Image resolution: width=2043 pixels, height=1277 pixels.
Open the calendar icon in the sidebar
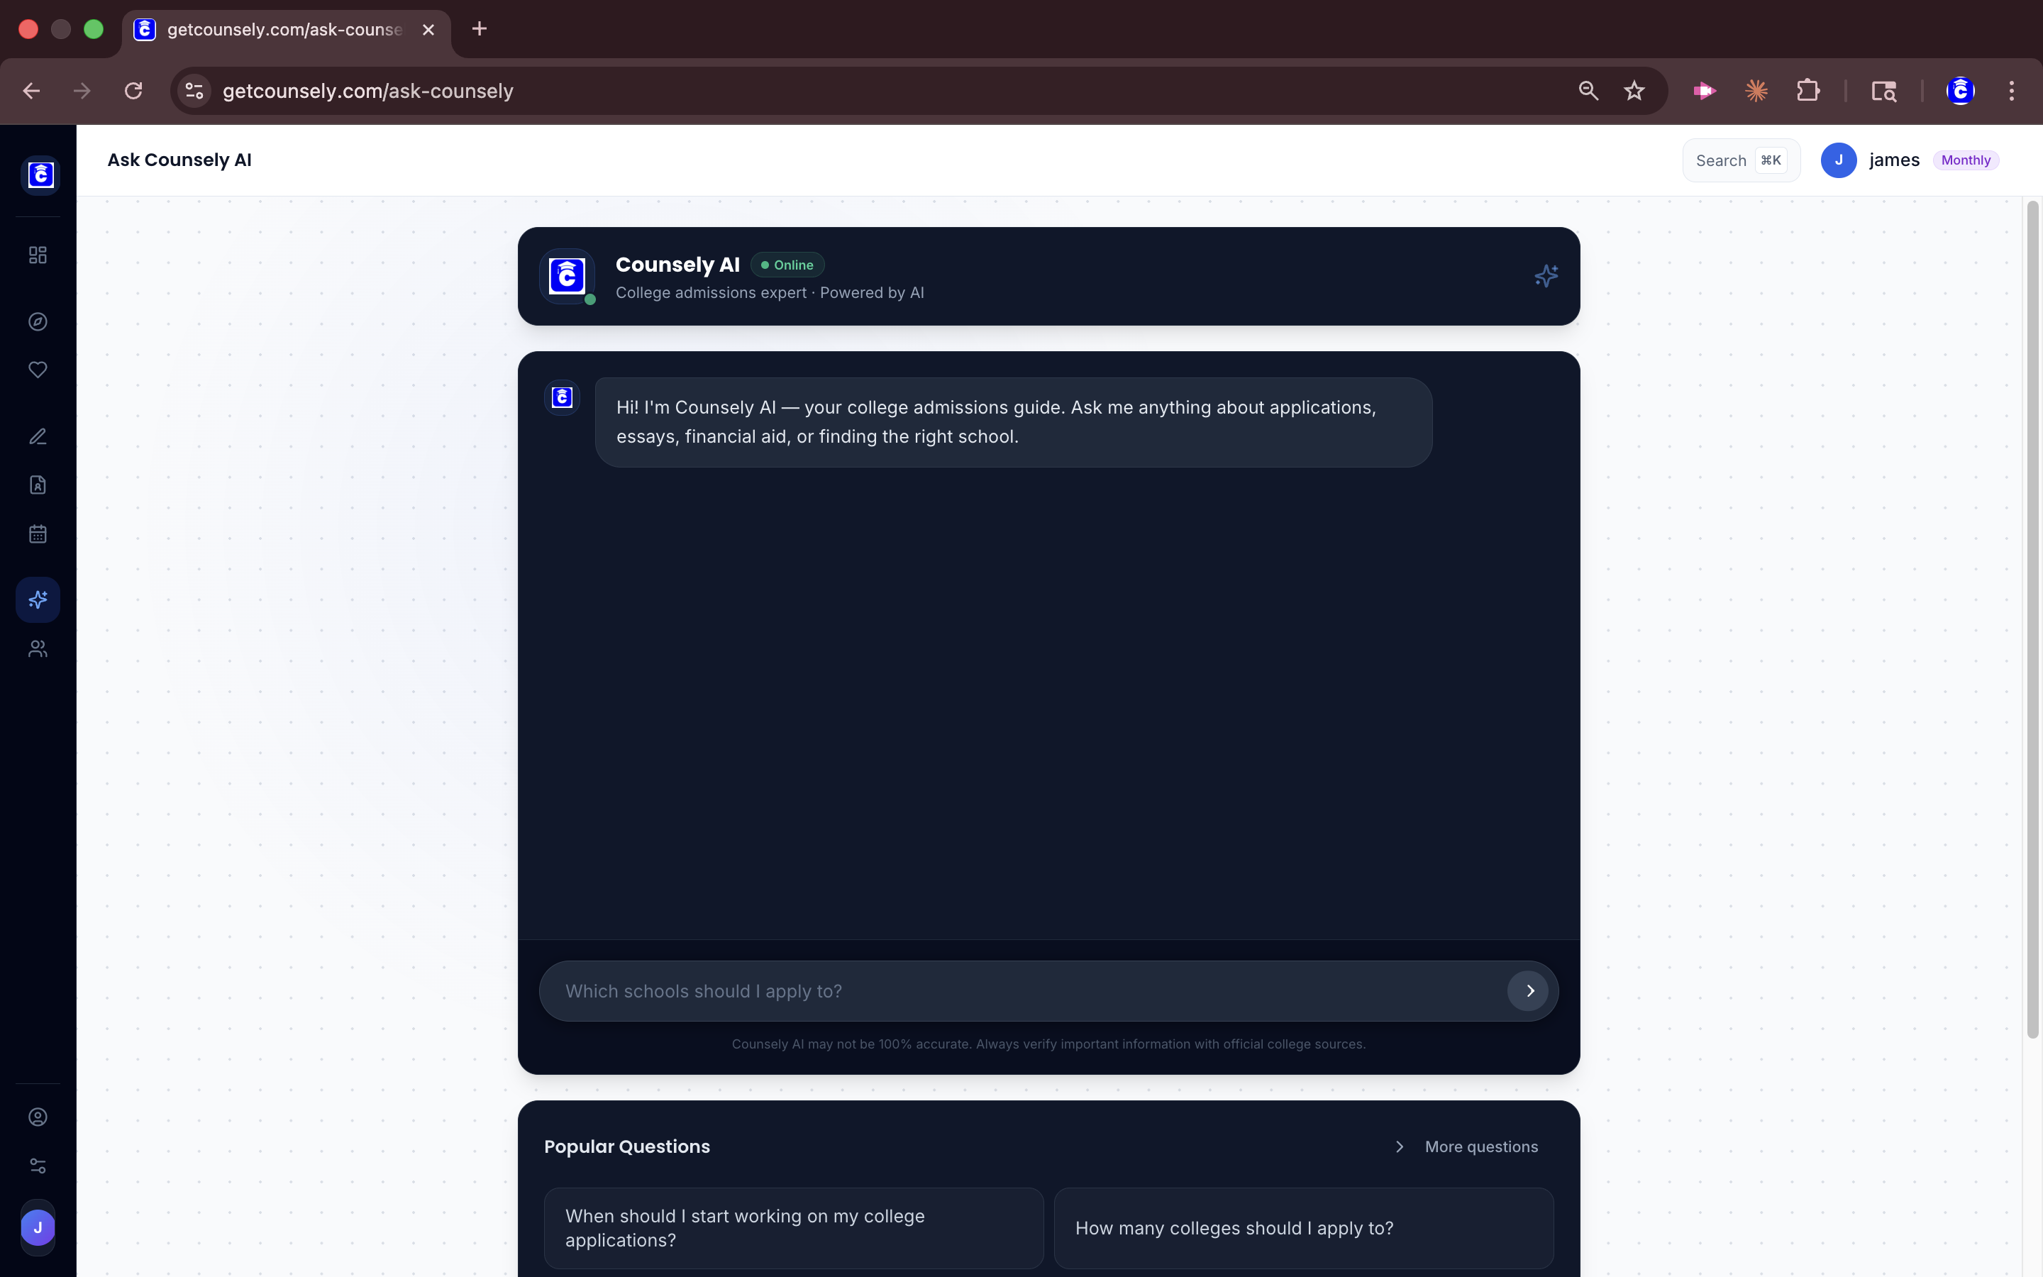click(37, 532)
